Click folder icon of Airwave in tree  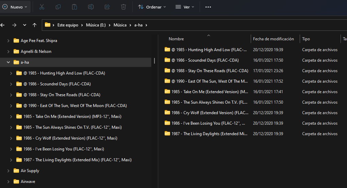(16, 181)
